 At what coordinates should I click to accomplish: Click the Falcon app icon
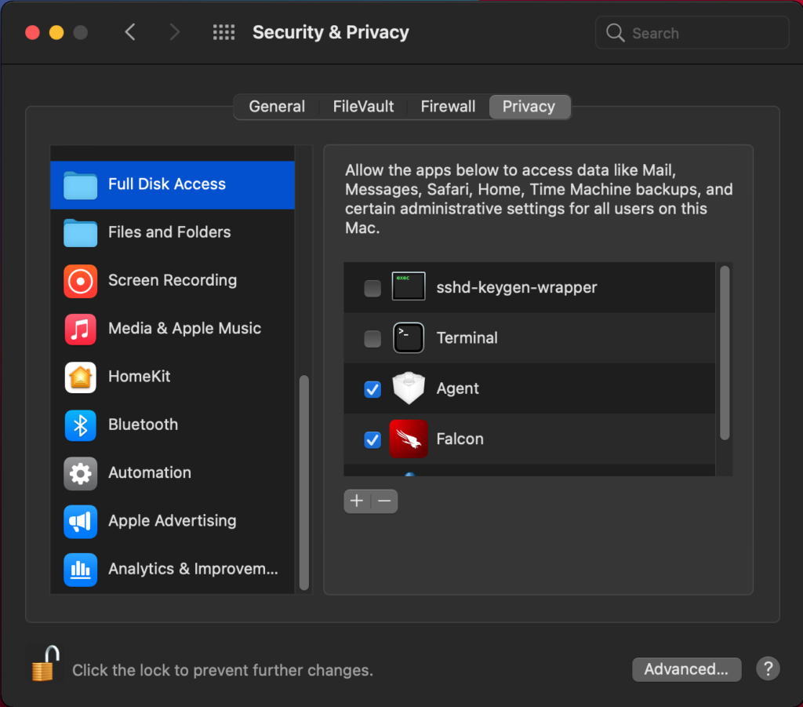pos(409,439)
